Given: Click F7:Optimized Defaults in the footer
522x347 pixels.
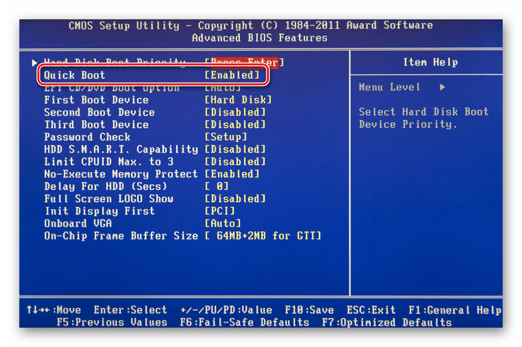Looking at the screenshot, I should [386, 323].
